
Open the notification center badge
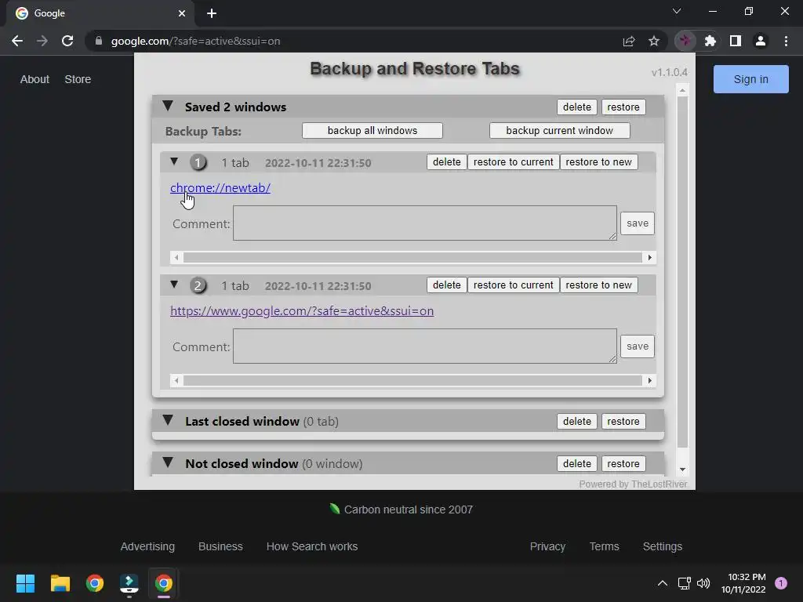point(781,583)
